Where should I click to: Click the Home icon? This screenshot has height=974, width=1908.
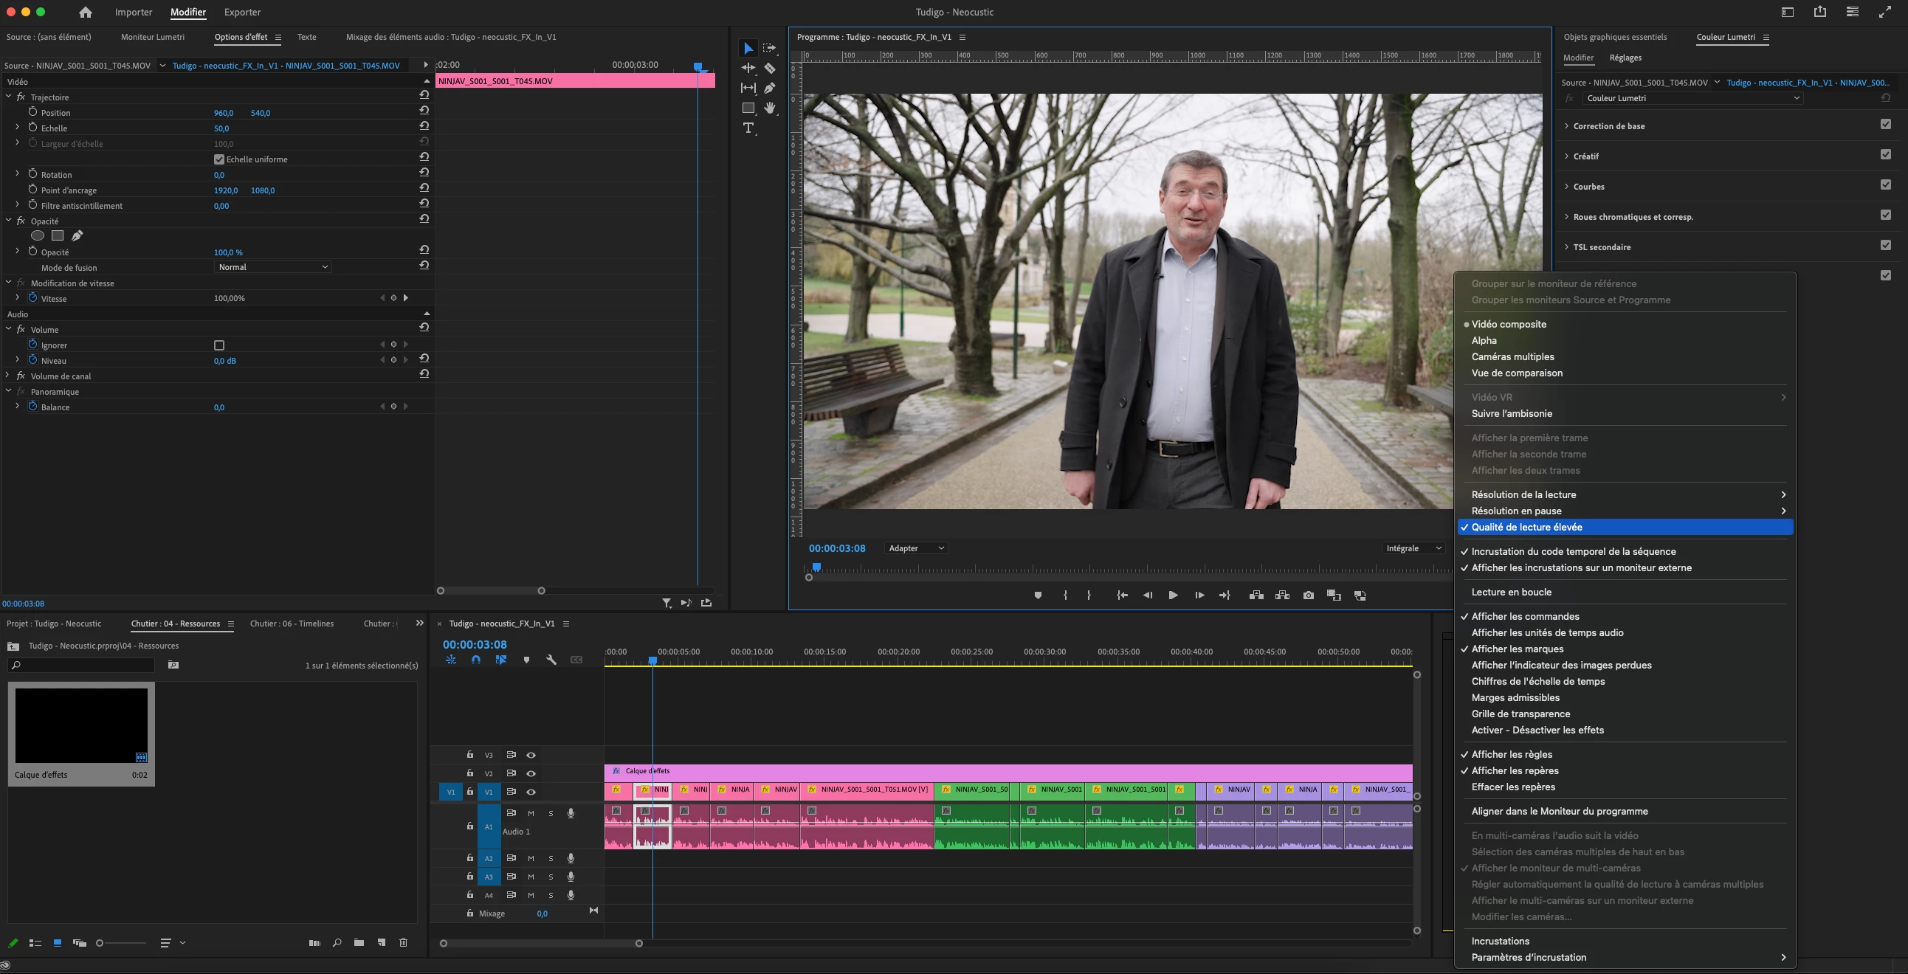tap(85, 13)
